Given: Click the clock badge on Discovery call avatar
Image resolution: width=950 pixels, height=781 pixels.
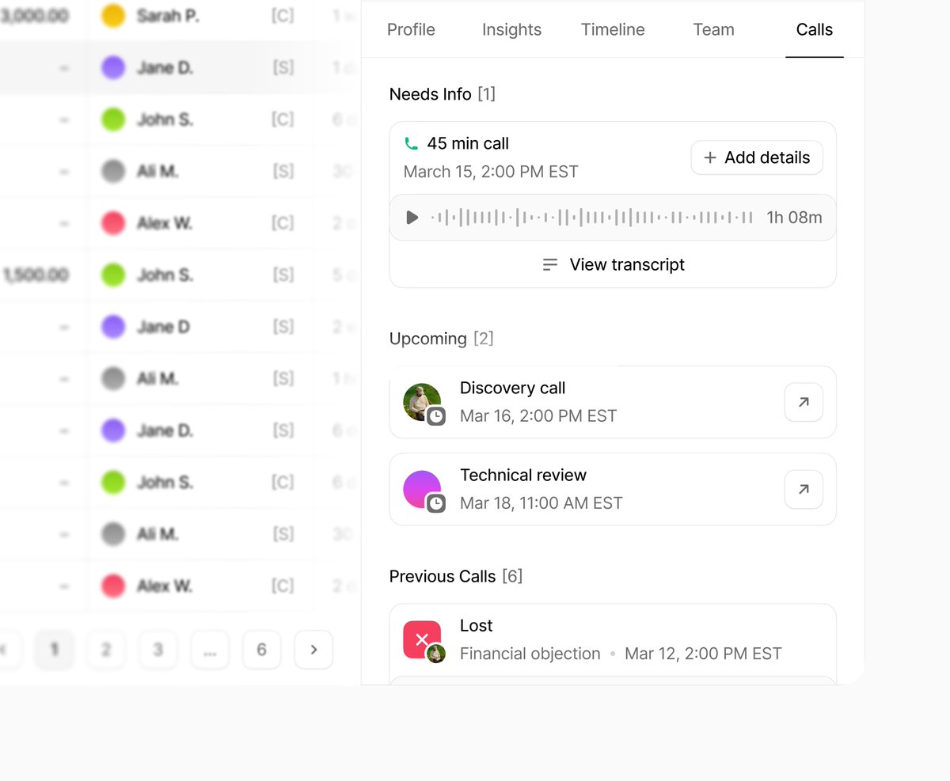Looking at the screenshot, I should pyautogui.click(x=436, y=416).
